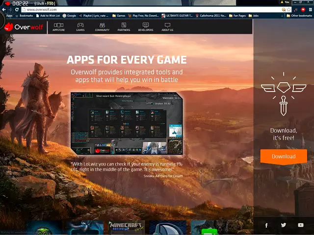
Task: Expand the Jobs bookmarks folder
Action: [x=254, y=16]
